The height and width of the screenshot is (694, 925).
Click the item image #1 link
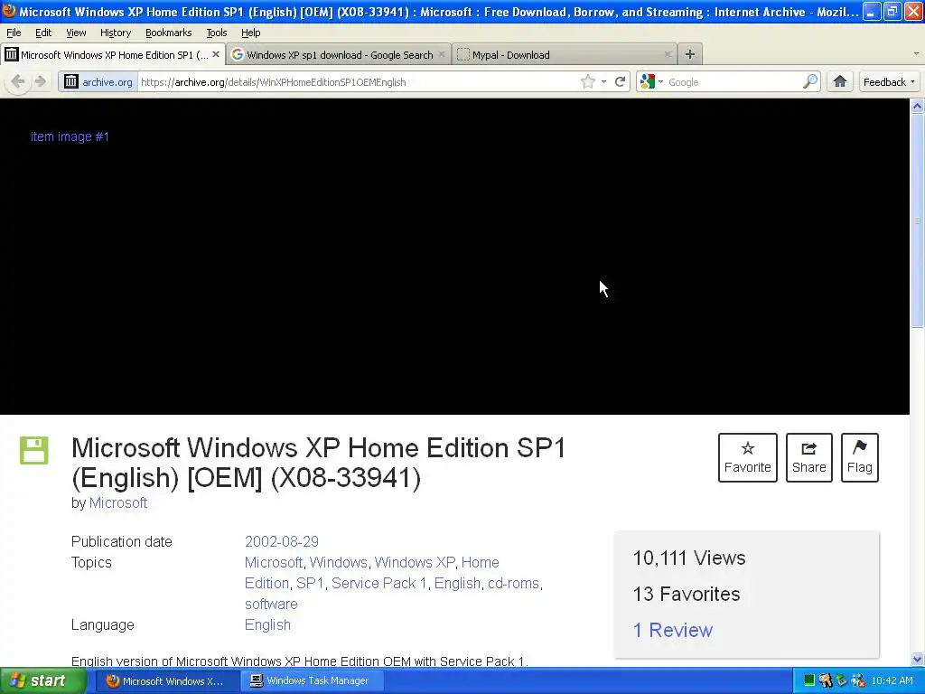[70, 136]
